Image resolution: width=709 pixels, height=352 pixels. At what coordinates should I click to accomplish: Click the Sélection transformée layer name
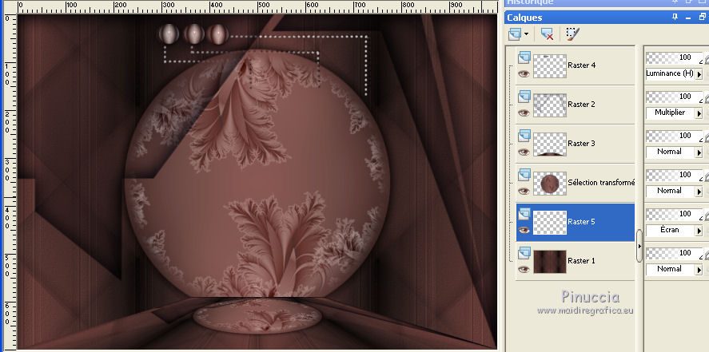[x=601, y=182]
